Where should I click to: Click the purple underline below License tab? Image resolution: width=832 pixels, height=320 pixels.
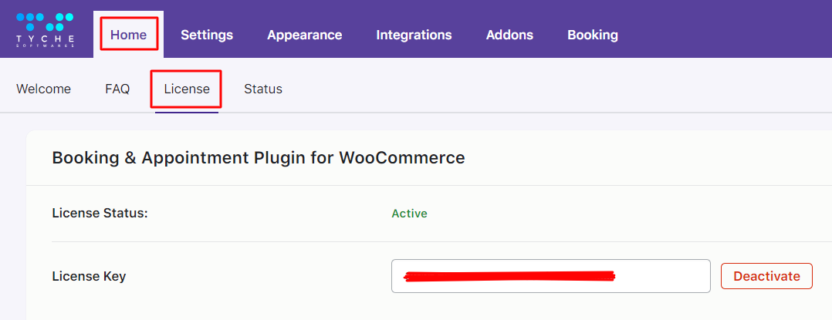pyautogui.click(x=187, y=113)
